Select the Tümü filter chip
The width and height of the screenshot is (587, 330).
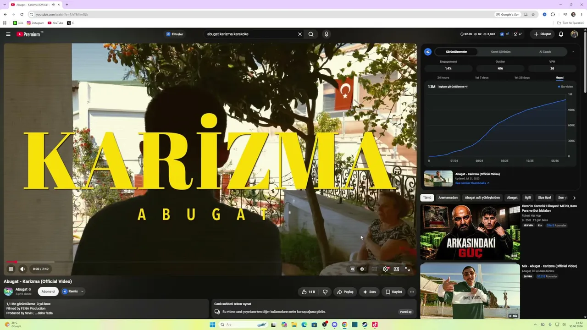pyautogui.click(x=427, y=198)
